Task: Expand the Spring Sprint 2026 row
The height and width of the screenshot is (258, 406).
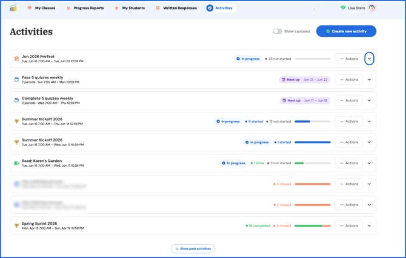Action: [369, 226]
